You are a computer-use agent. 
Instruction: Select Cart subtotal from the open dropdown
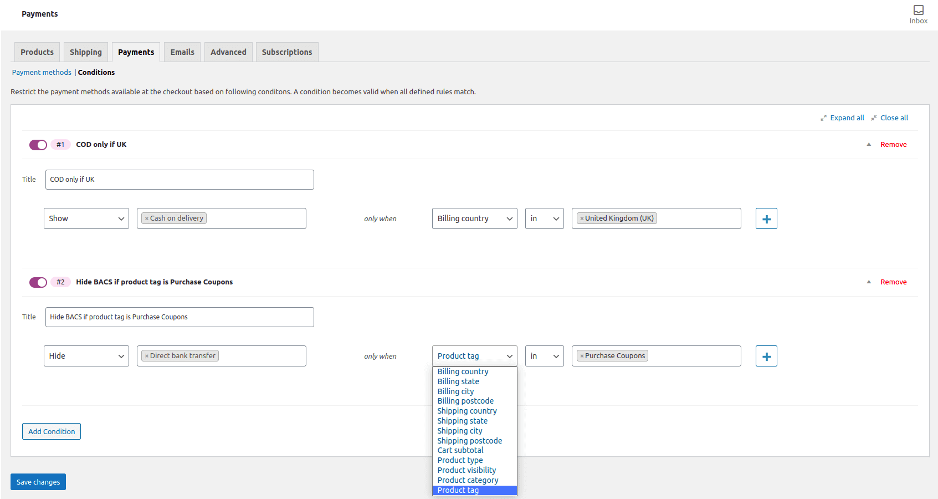coord(460,450)
